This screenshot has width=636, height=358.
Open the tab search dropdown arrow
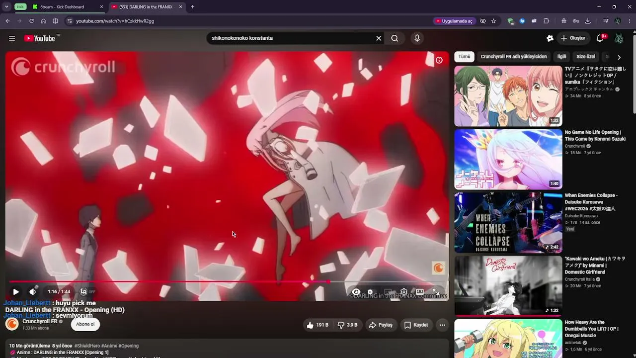pyautogui.click(x=6, y=7)
